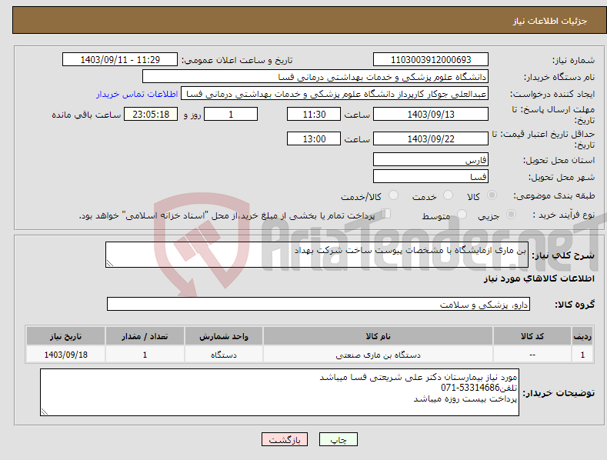Screen dimensions: 607x460
Task: Select the کالا radio button
Action: pyautogui.click(x=492, y=195)
